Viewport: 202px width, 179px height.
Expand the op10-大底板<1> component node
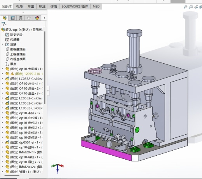tap(2, 69)
